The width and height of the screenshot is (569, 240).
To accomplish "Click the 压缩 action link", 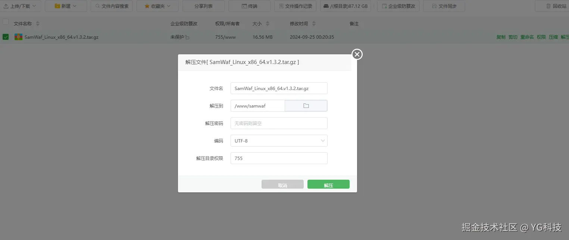I will coord(553,37).
